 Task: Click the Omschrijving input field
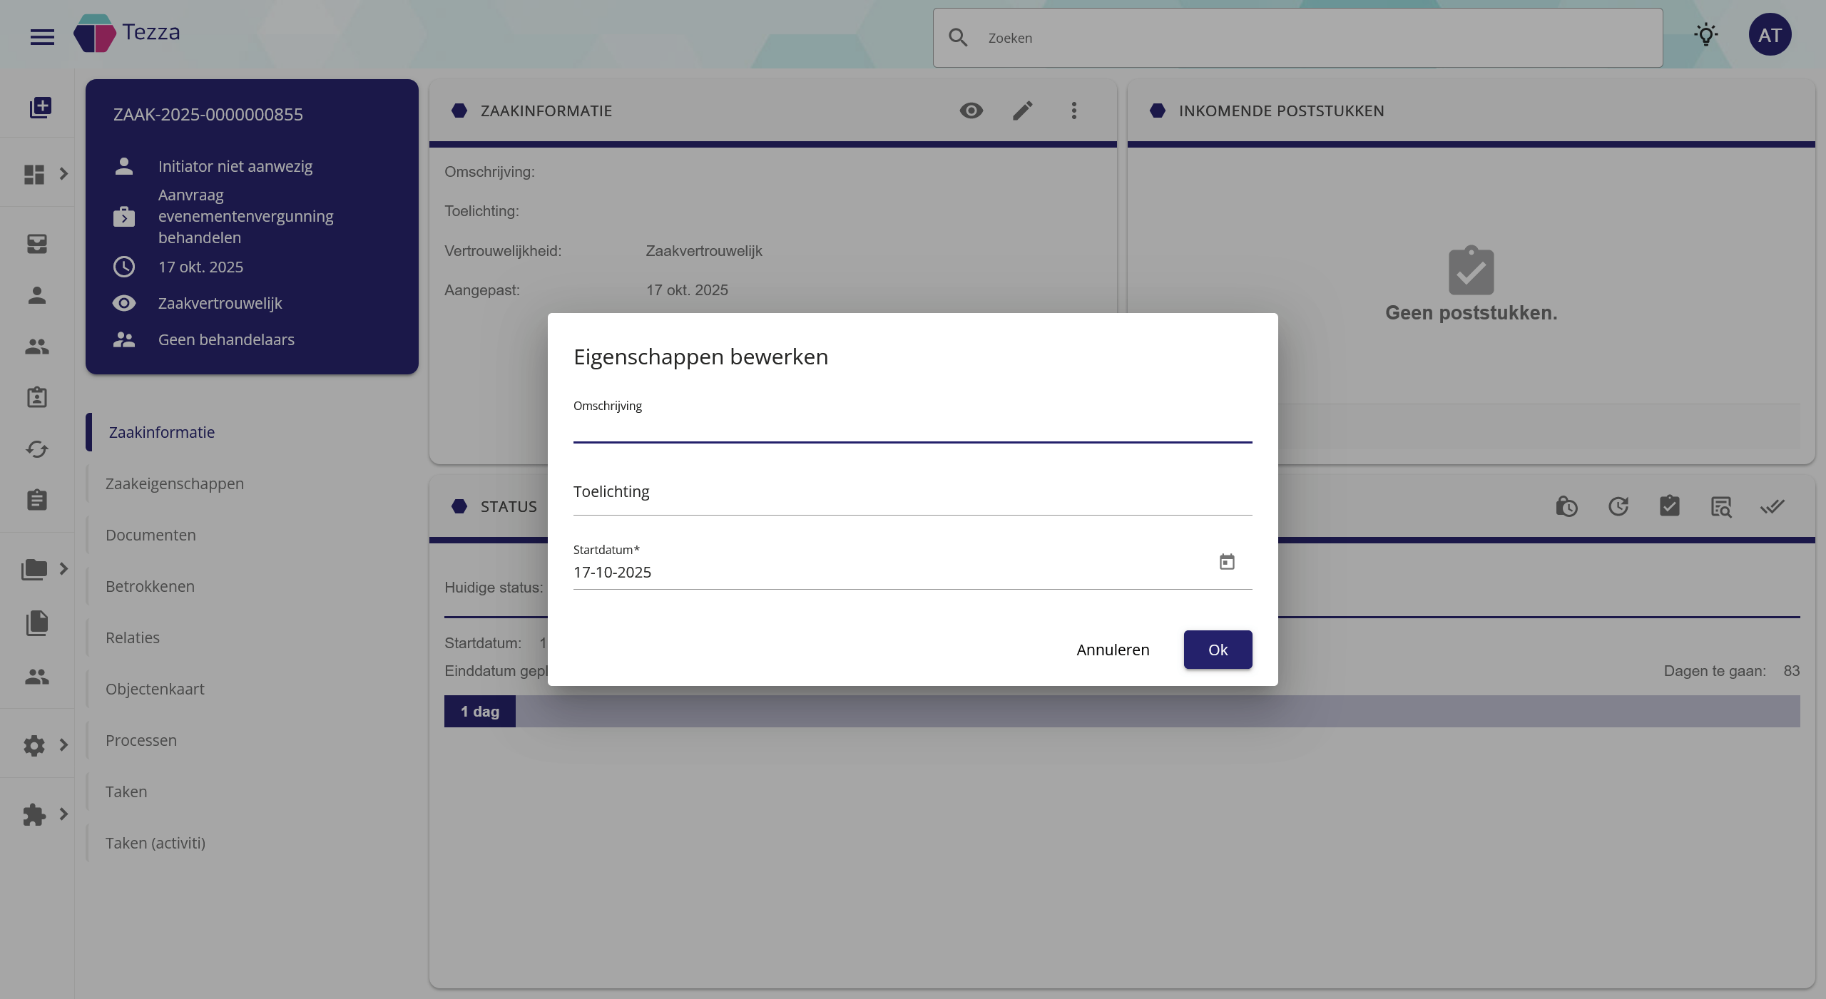pyautogui.click(x=912, y=428)
